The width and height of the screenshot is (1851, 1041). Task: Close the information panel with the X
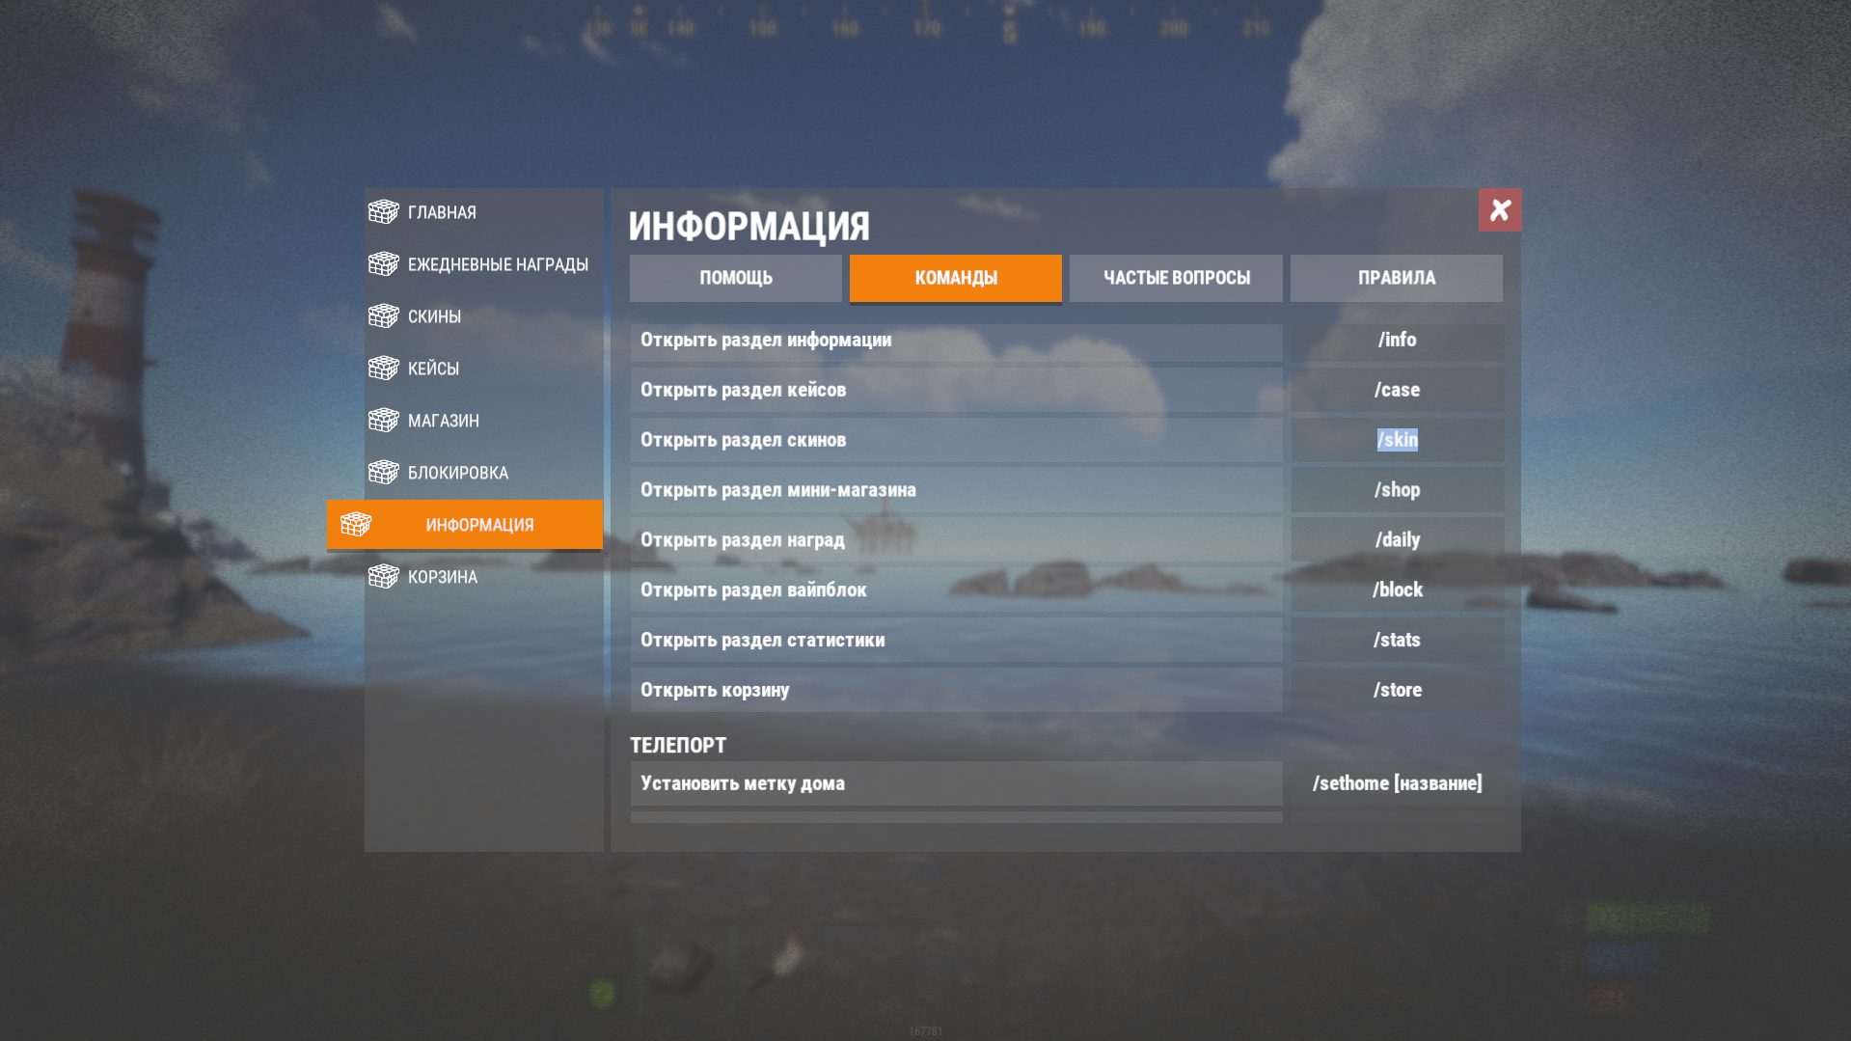click(x=1499, y=209)
